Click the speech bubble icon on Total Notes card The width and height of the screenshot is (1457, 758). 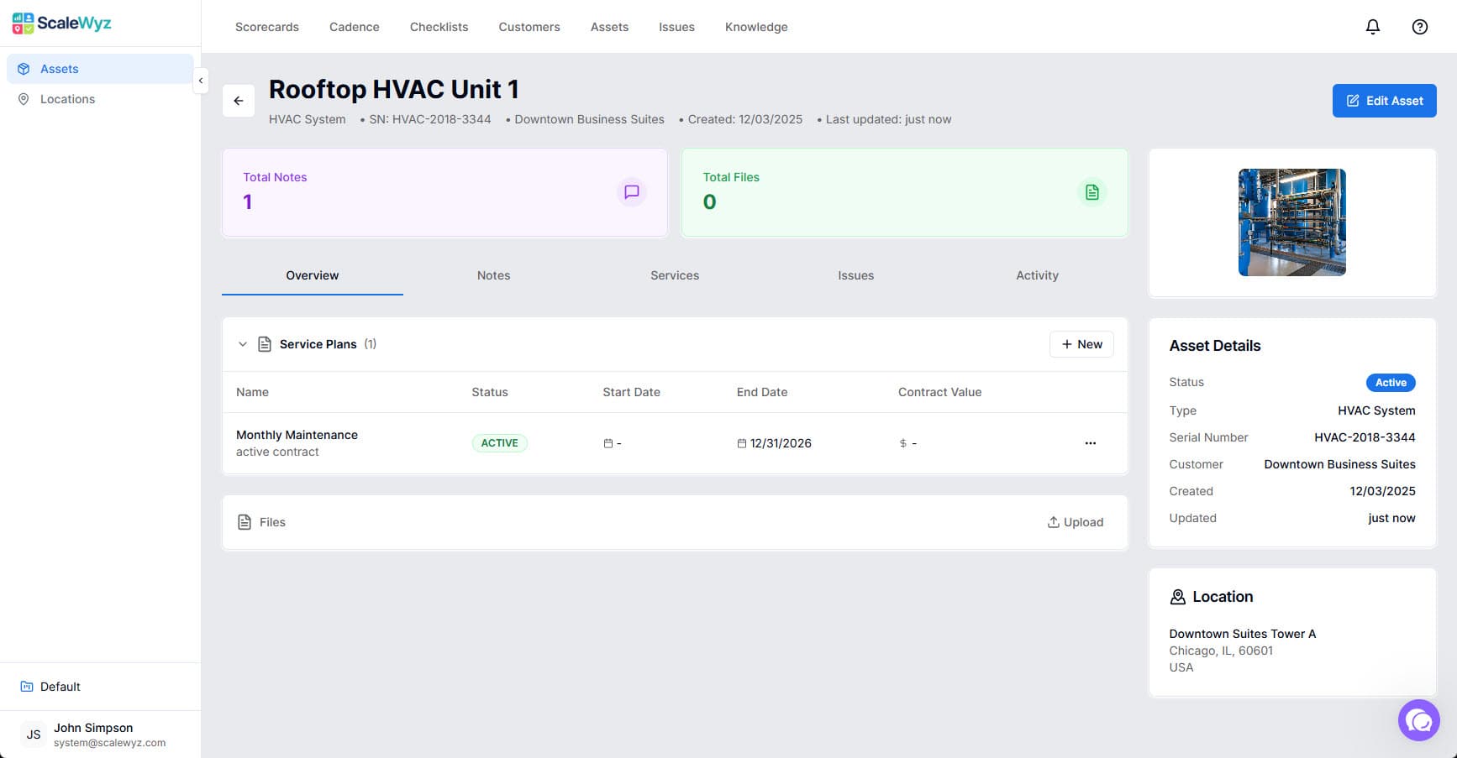click(631, 191)
